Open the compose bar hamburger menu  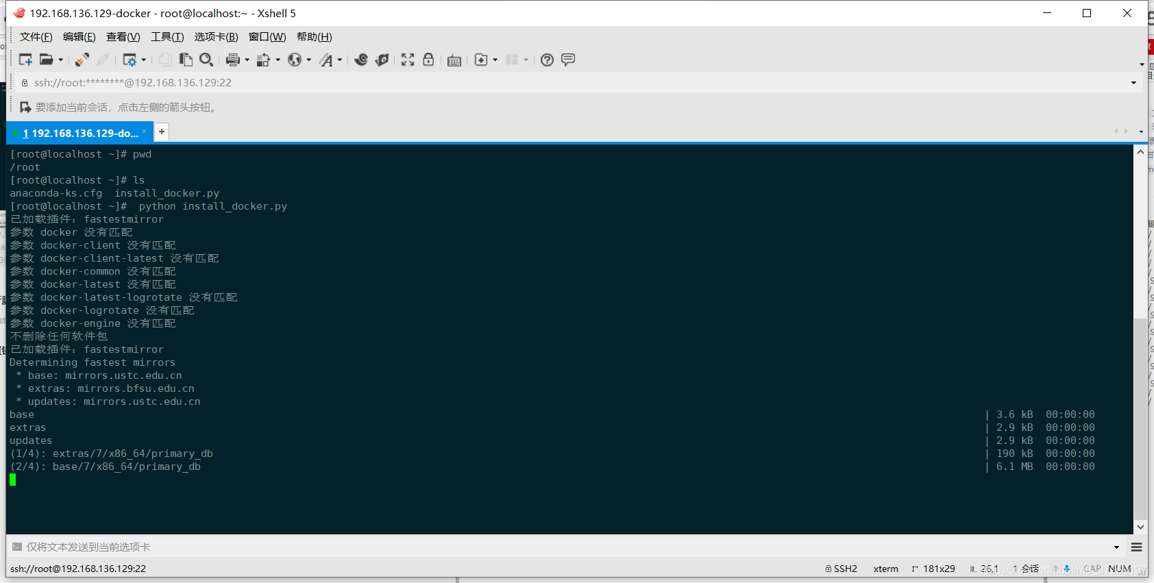click(x=1136, y=547)
